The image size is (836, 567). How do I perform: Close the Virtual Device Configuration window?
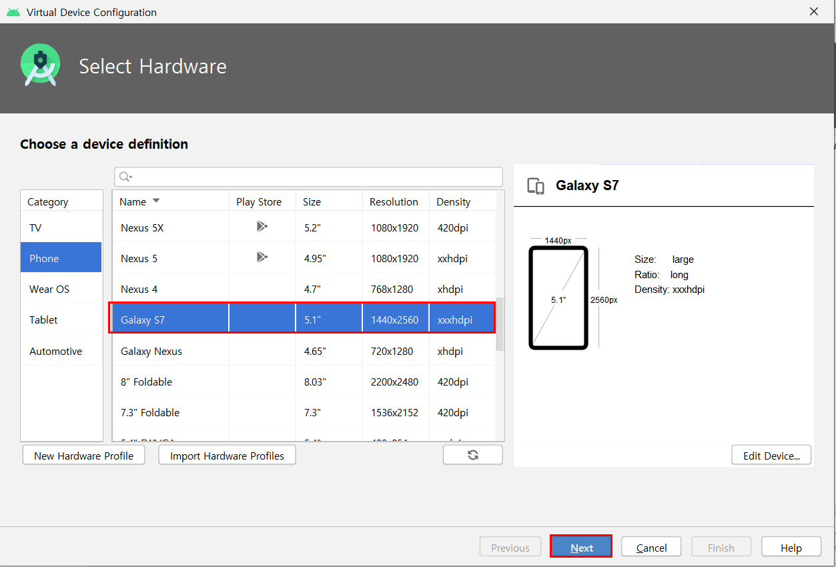tap(814, 11)
